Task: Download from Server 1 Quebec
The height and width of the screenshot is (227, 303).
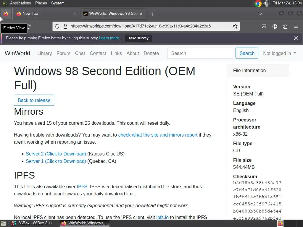Action: (56, 161)
